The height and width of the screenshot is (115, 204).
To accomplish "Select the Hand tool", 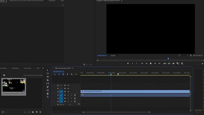I will 47,94.
